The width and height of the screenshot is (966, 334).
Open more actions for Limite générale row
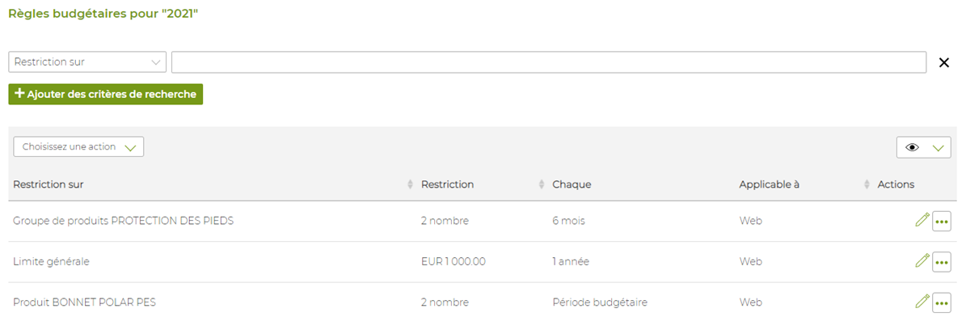942,261
